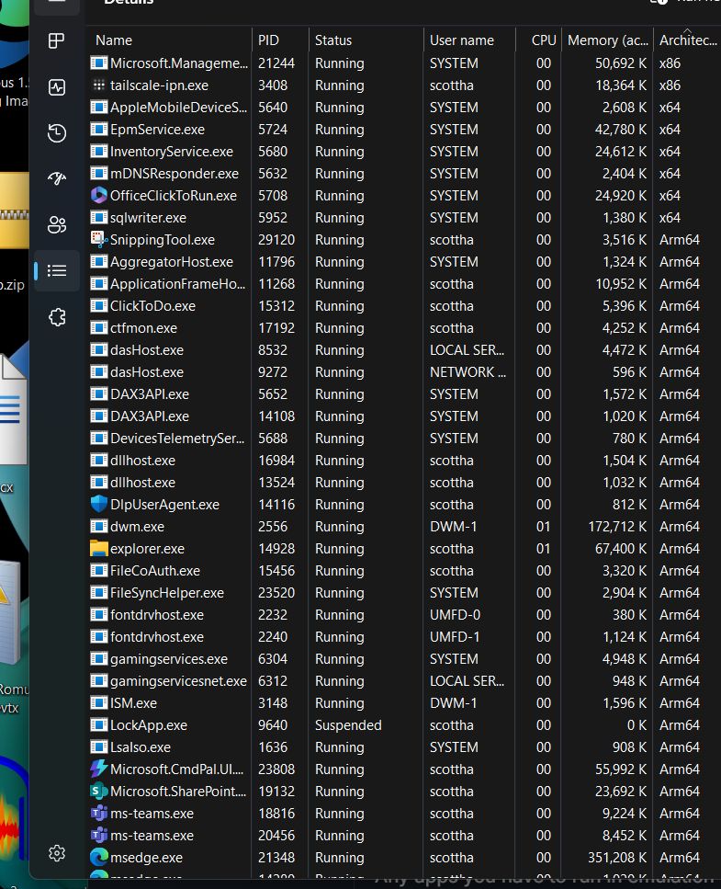Select the DevicesTelemetrySer... process name

coord(177,439)
